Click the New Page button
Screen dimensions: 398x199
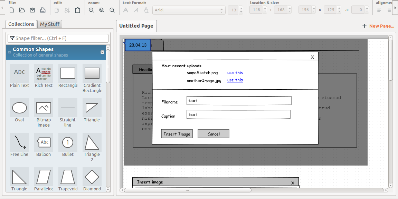click(x=378, y=26)
